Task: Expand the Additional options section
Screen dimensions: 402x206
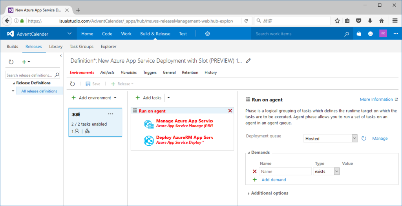Action: click(x=249, y=194)
